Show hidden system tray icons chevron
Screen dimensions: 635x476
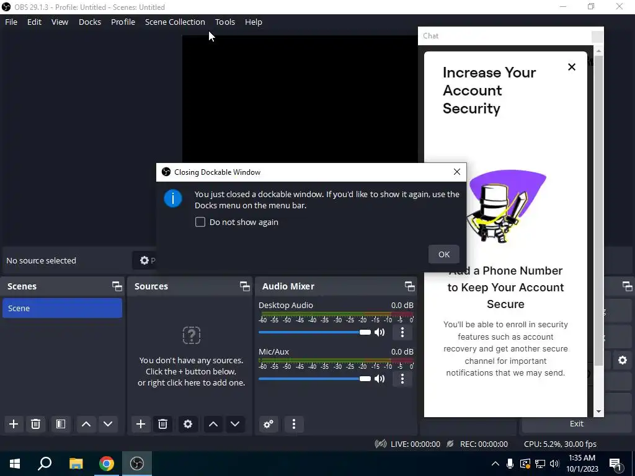[x=495, y=464]
